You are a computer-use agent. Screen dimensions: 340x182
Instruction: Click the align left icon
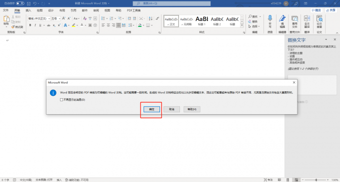point(103,25)
